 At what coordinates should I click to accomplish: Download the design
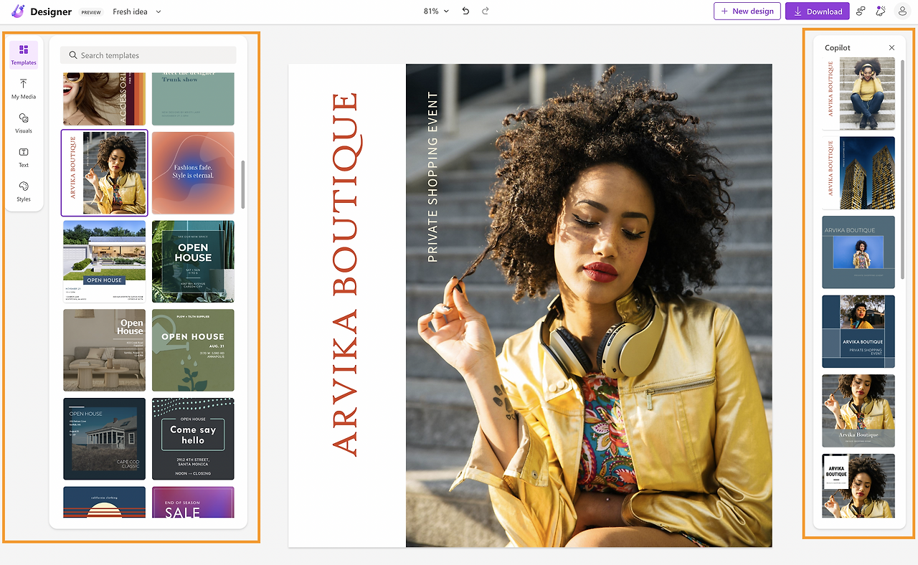[818, 11]
